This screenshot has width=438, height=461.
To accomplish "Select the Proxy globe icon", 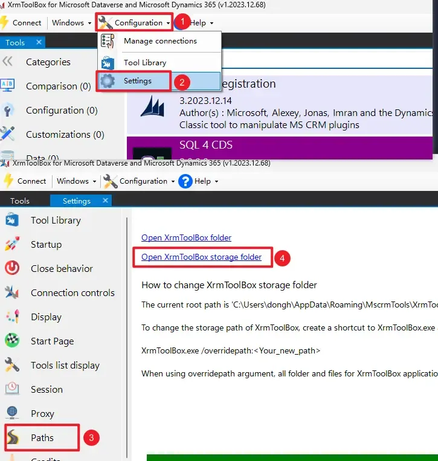I will pyautogui.click(x=12, y=414).
